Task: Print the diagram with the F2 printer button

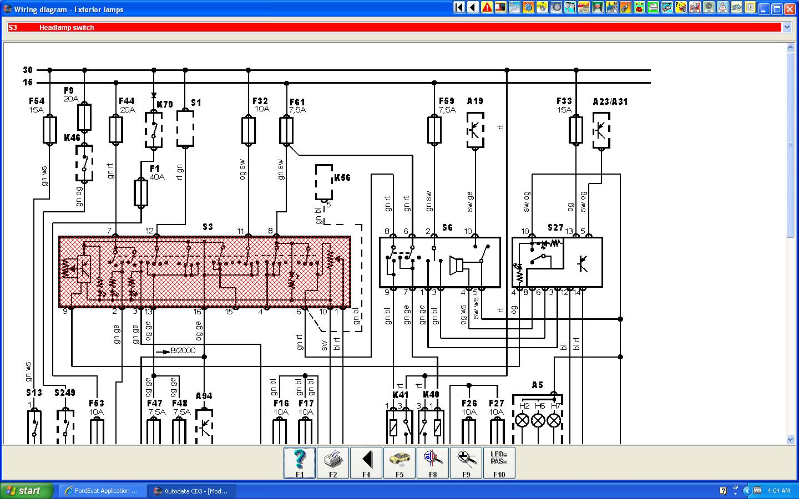Action: pos(333,462)
